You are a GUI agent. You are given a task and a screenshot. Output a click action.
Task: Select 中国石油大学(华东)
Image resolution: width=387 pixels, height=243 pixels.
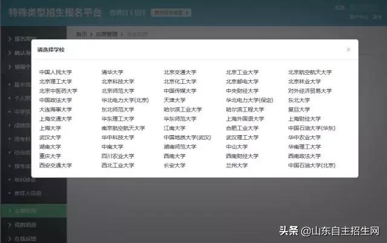pyautogui.click(x=312, y=128)
